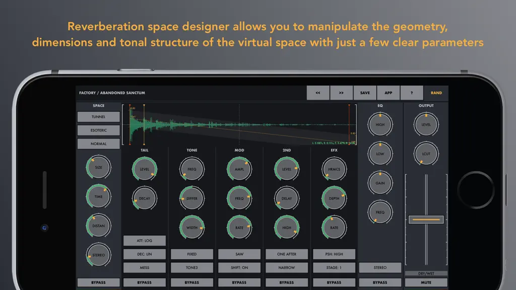Click the MOD RATE knob
Image resolution: width=516 pixels, height=290 pixels.
pyautogui.click(x=239, y=228)
